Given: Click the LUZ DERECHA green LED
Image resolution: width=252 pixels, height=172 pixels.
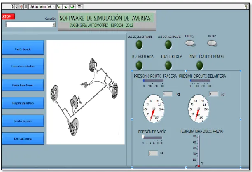Looking at the screenshot, I should [168, 65].
